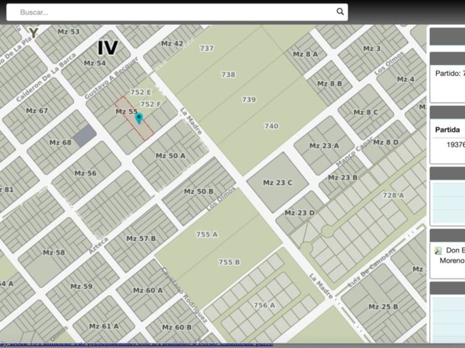Click the Mz 54 block label
Image resolution: width=465 pixels, height=348 pixels.
tap(95, 63)
